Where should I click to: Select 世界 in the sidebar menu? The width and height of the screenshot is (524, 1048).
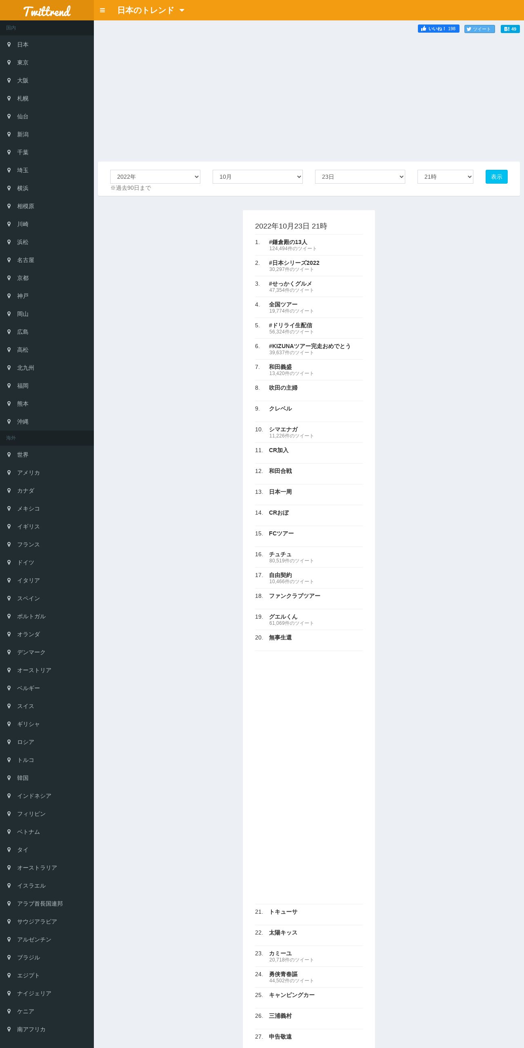(x=47, y=455)
